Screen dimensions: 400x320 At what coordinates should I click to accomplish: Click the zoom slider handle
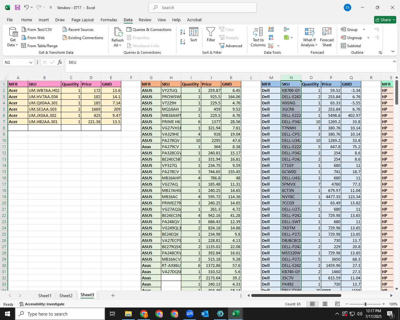[x=365, y=304]
